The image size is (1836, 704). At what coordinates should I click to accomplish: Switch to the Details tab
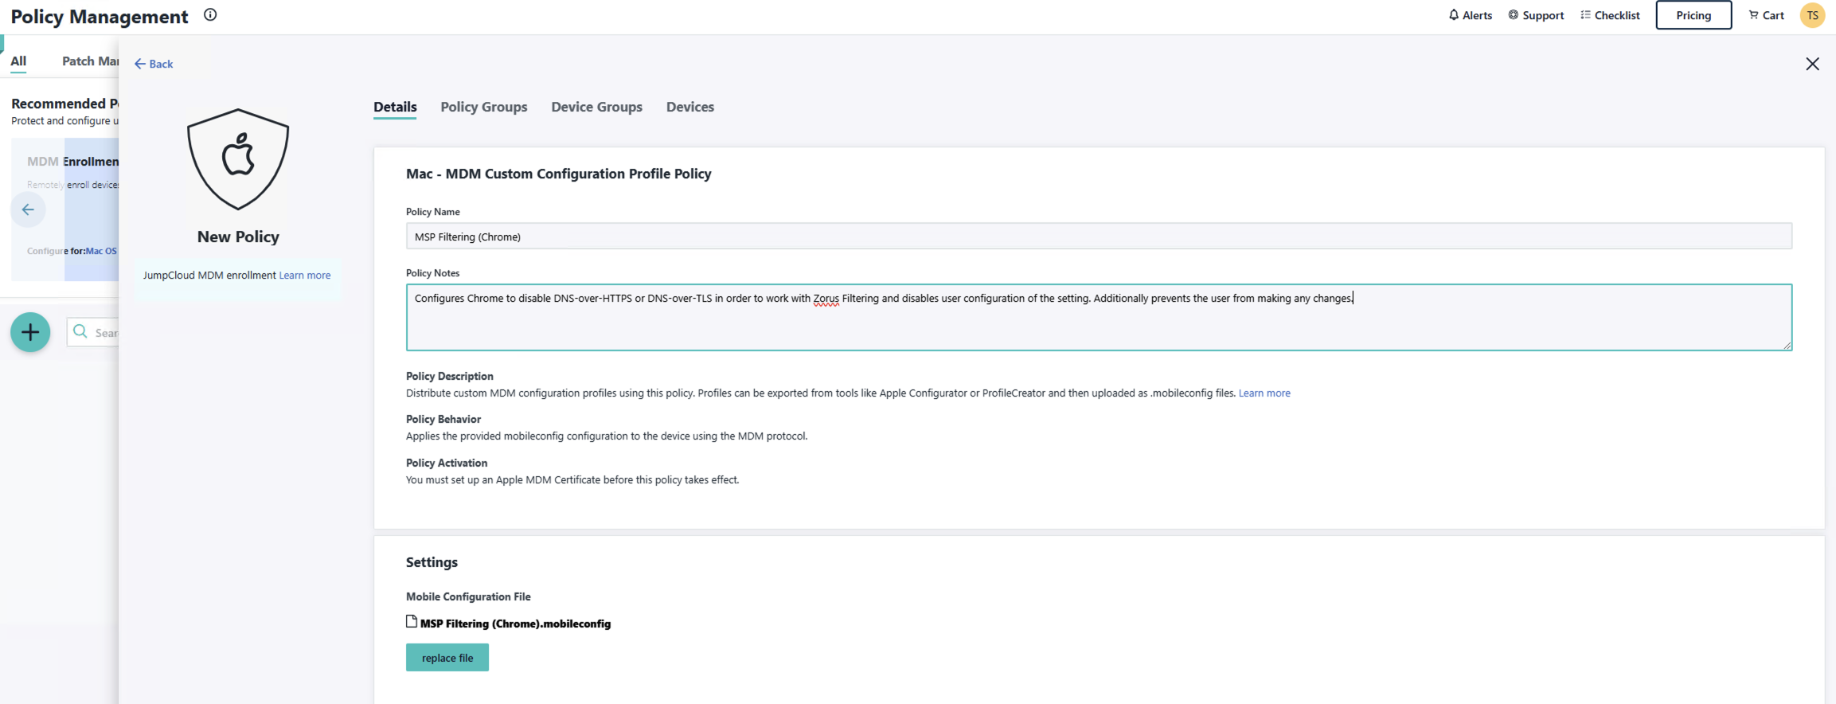[395, 107]
